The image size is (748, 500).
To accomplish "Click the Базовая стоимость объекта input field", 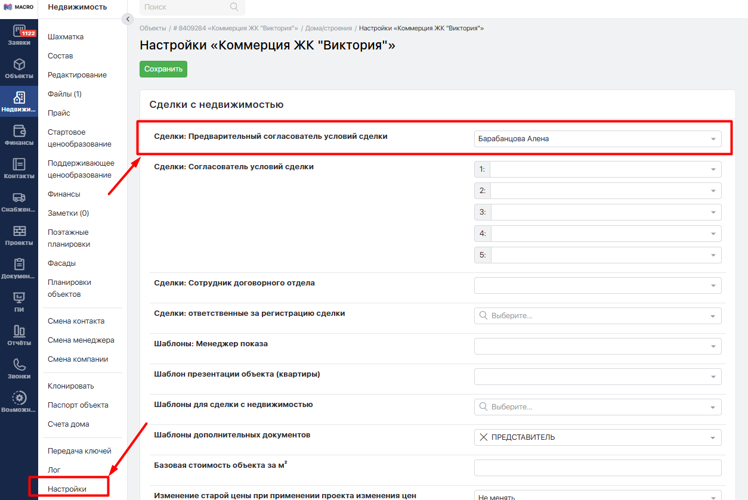I will pyautogui.click(x=597, y=468).
